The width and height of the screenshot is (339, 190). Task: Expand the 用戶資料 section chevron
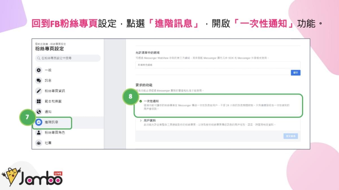[141, 120]
